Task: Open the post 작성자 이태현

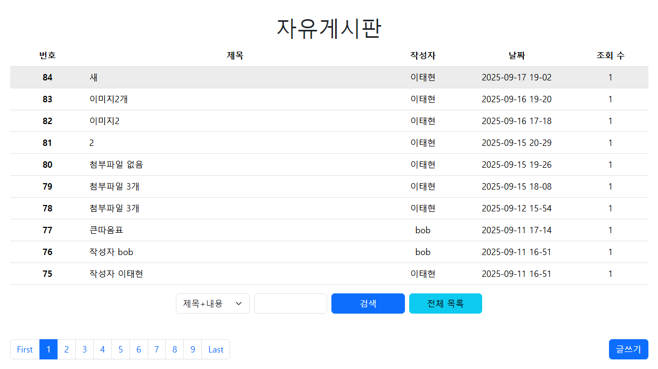Action: pos(116,274)
